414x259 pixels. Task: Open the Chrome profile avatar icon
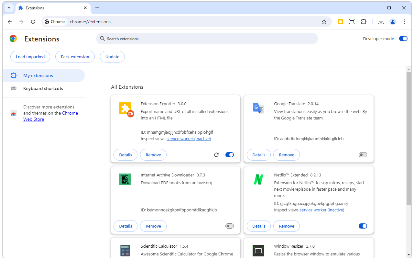click(392, 21)
